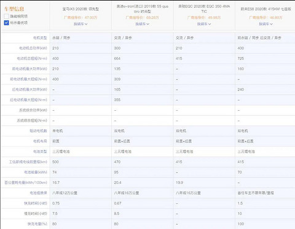This screenshot has width=295, height=229.
Task: Click the 蔚来ES8 price 46.80万
Action: coord(265,18)
